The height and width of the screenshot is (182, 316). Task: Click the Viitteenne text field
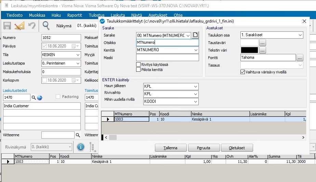[x=58, y=135]
